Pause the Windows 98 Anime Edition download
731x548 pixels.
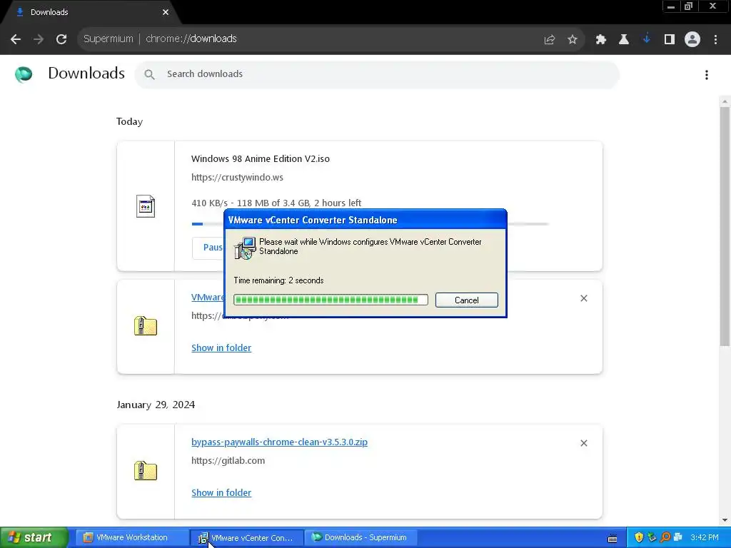(208, 248)
